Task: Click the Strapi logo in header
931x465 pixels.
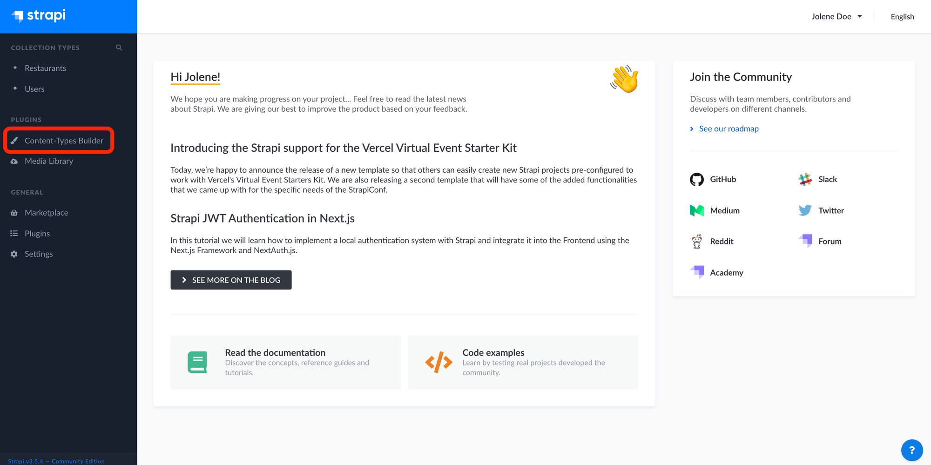Action: coord(39,16)
